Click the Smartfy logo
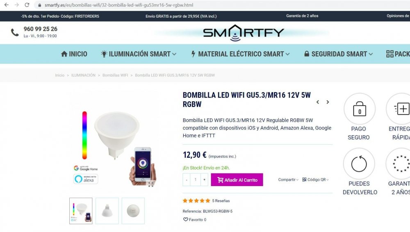Screen dimensions: 410x232 243,33
